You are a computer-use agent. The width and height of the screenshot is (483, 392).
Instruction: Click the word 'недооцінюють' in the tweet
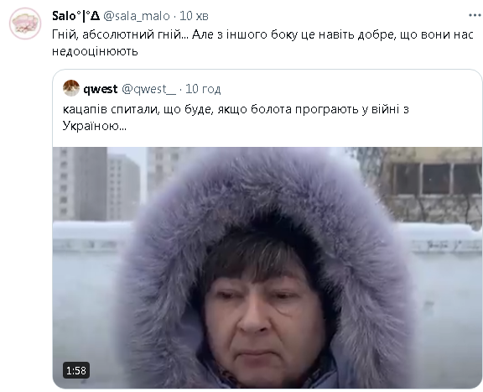[x=95, y=51]
